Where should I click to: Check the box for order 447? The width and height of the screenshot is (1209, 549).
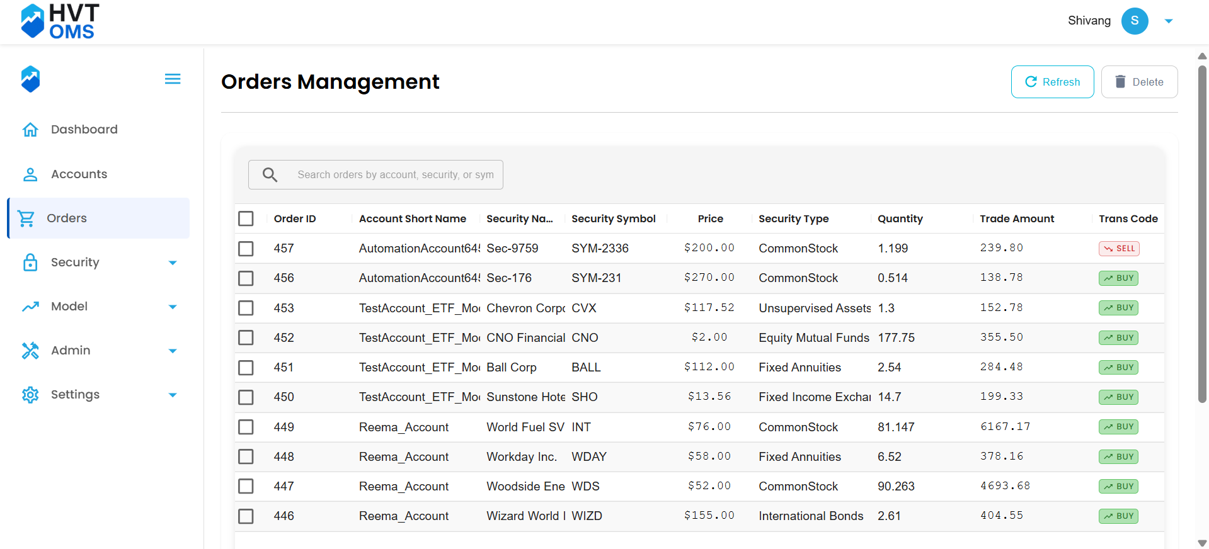pos(246,487)
